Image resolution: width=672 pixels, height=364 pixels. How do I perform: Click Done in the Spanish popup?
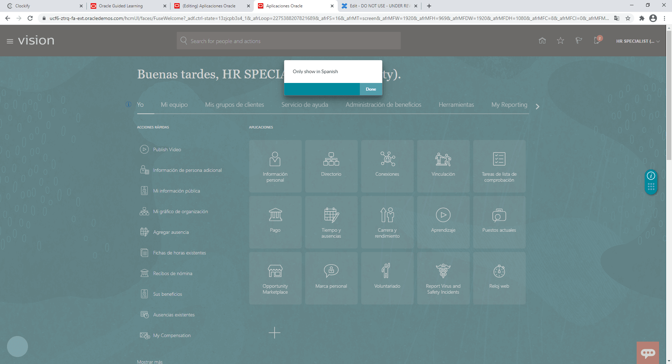tap(371, 89)
